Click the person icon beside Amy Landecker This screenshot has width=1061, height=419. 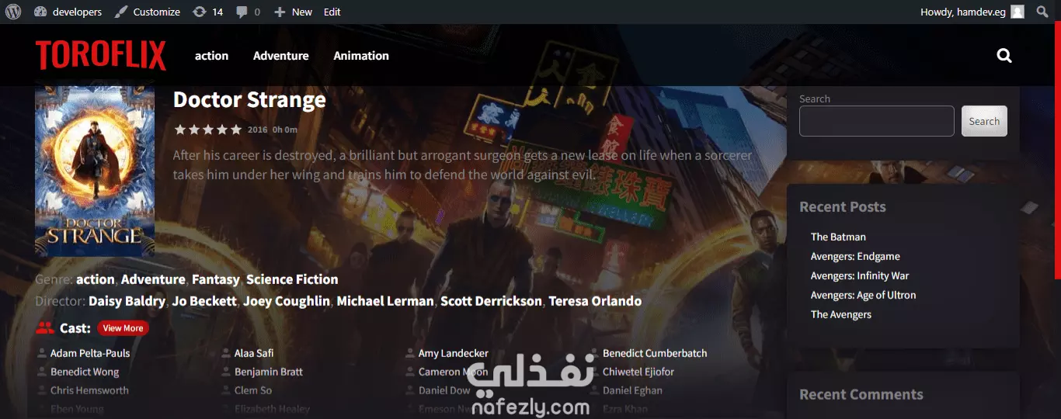[x=410, y=353]
